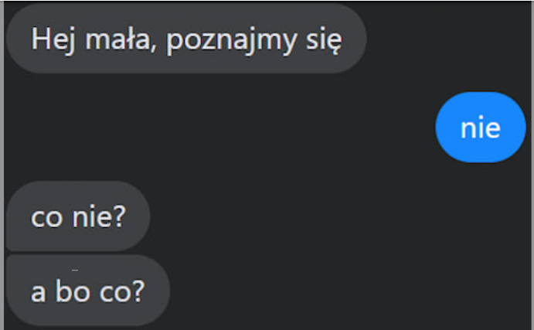
Task: Click the gray vertical strip at the window's left edge
Action: tap(2, 165)
